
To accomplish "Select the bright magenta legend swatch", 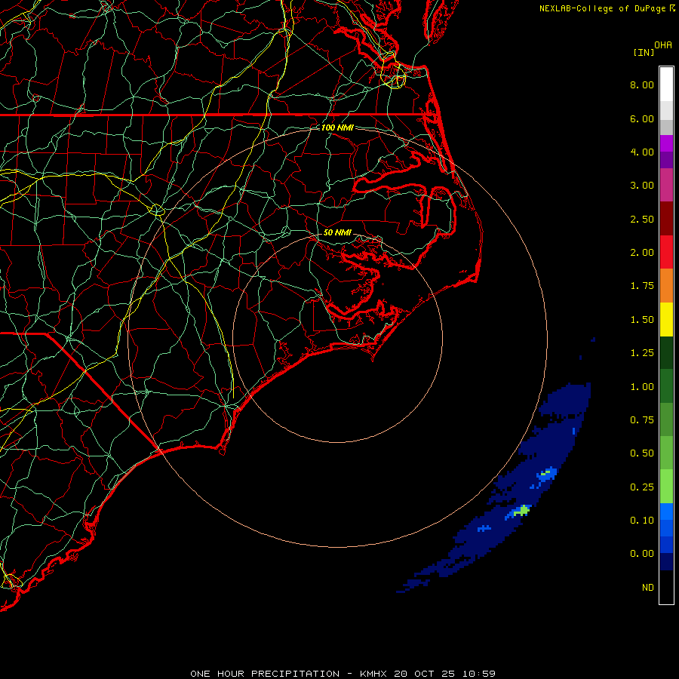I will tap(666, 143).
